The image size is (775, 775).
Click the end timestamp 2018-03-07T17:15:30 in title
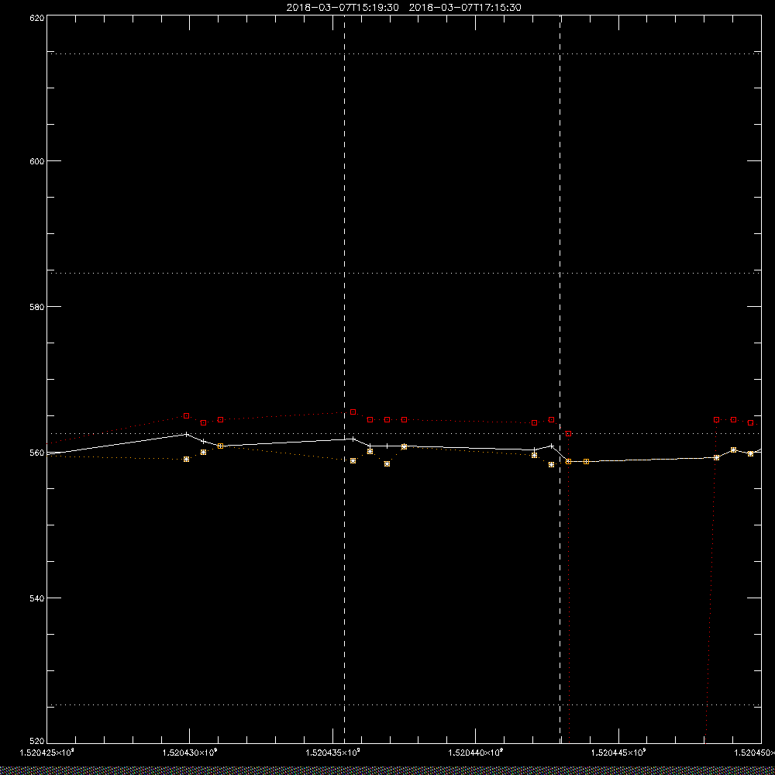pyautogui.click(x=465, y=8)
